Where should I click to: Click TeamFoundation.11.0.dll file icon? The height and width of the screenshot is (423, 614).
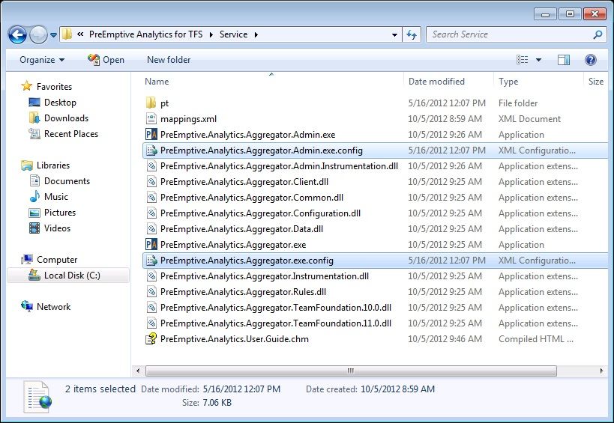point(151,323)
